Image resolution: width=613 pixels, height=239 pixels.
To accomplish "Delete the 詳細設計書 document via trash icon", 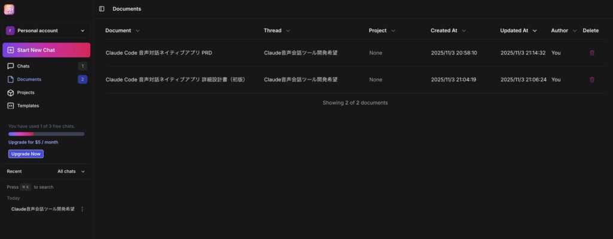I will click(592, 79).
